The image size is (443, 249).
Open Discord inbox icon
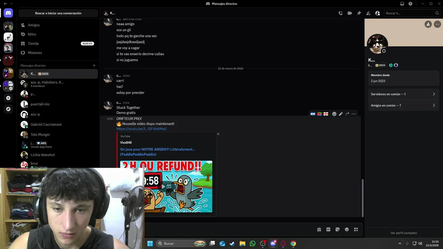(402, 4)
